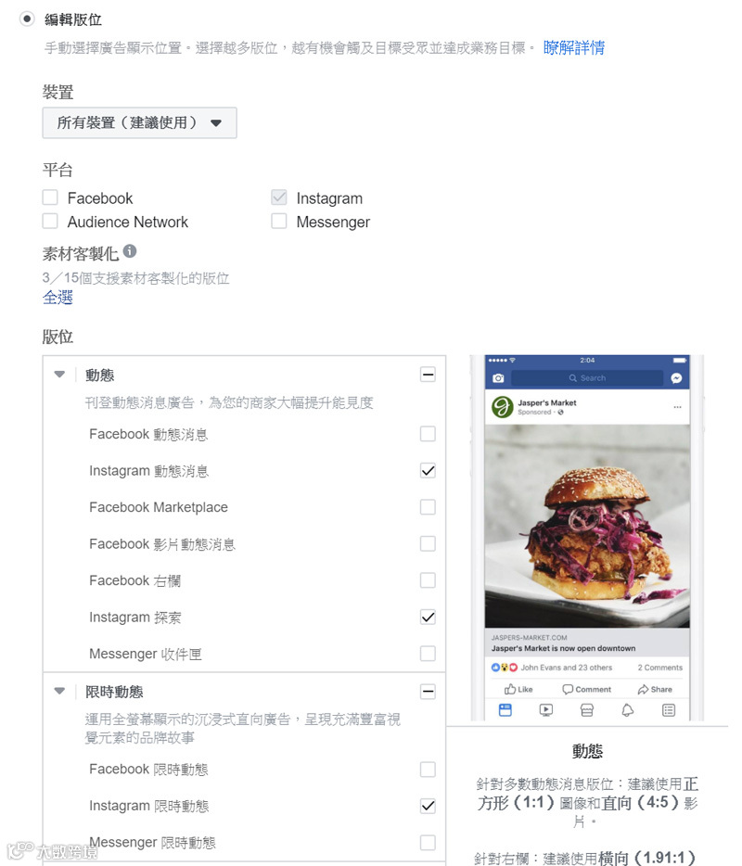The height and width of the screenshot is (866, 742).
Task: Click the 全選 link
Action: pyautogui.click(x=58, y=298)
